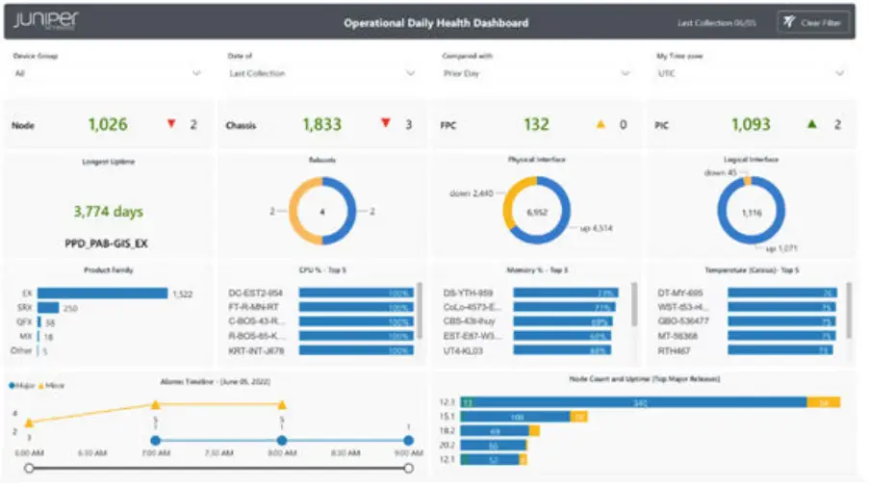Click the MX row in Product Family
The height and width of the screenshot is (487, 869).
(x=36, y=337)
